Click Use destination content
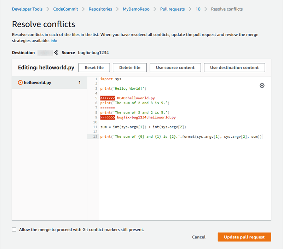Screen dimensions: 283x249 pyautogui.click(x=234, y=67)
